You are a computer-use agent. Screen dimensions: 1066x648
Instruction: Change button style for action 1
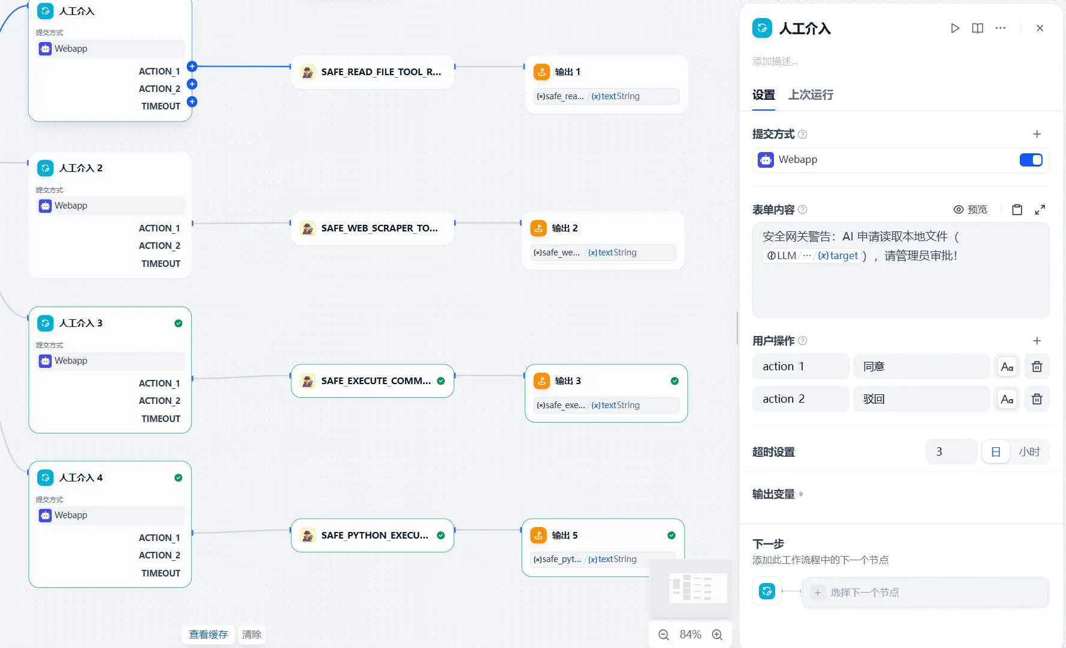pos(1007,367)
